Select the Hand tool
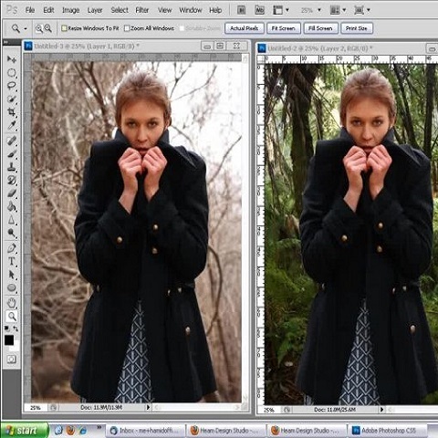This screenshot has width=438, height=438. coord(12,303)
